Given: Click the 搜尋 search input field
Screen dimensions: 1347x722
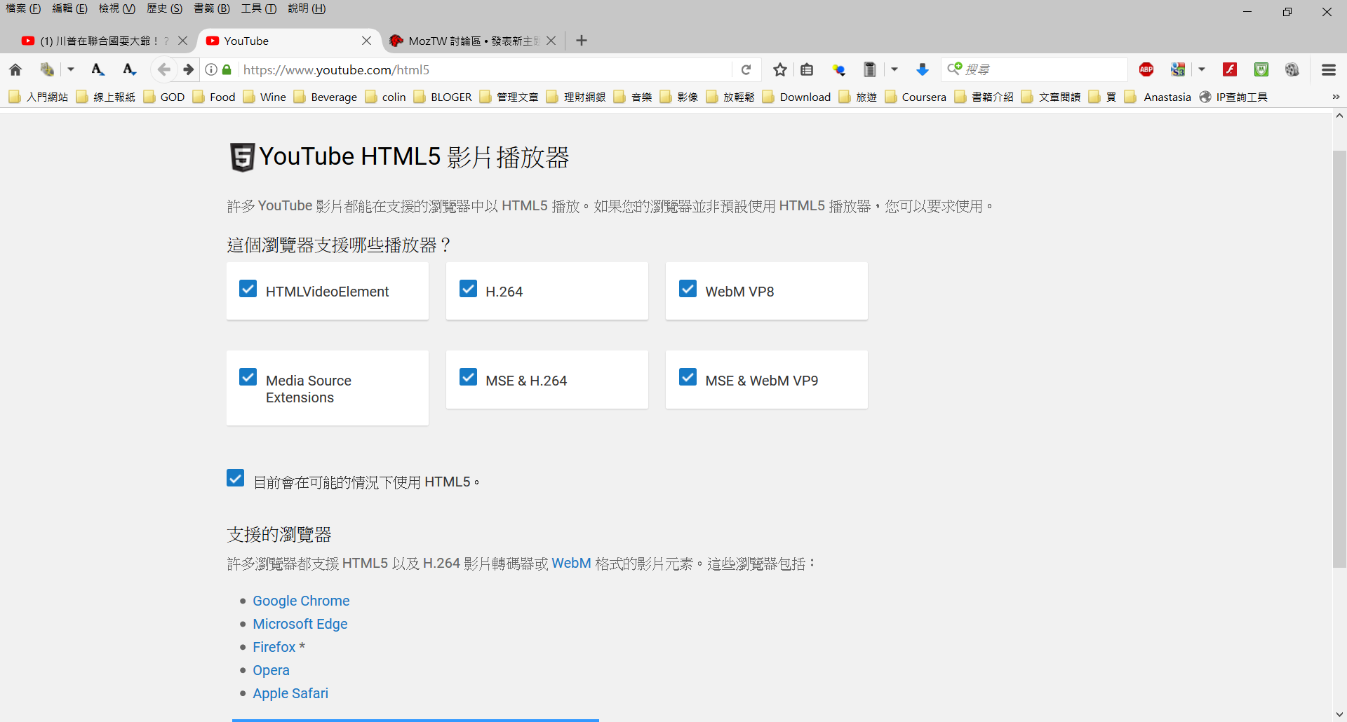Looking at the screenshot, I should tap(1042, 69).
